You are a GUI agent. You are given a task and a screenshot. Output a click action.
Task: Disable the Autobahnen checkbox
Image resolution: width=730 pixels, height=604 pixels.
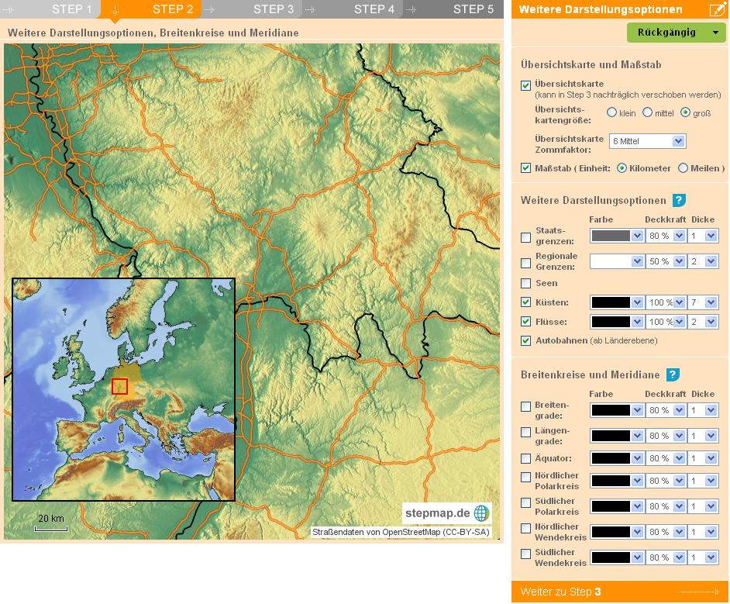point(526,340)
